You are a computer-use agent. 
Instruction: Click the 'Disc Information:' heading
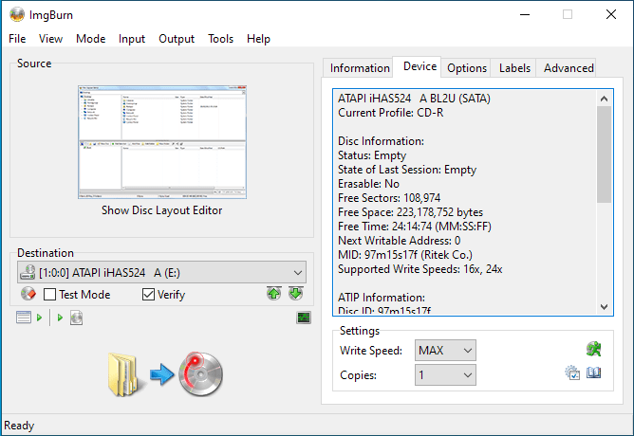tap(381, 141)
